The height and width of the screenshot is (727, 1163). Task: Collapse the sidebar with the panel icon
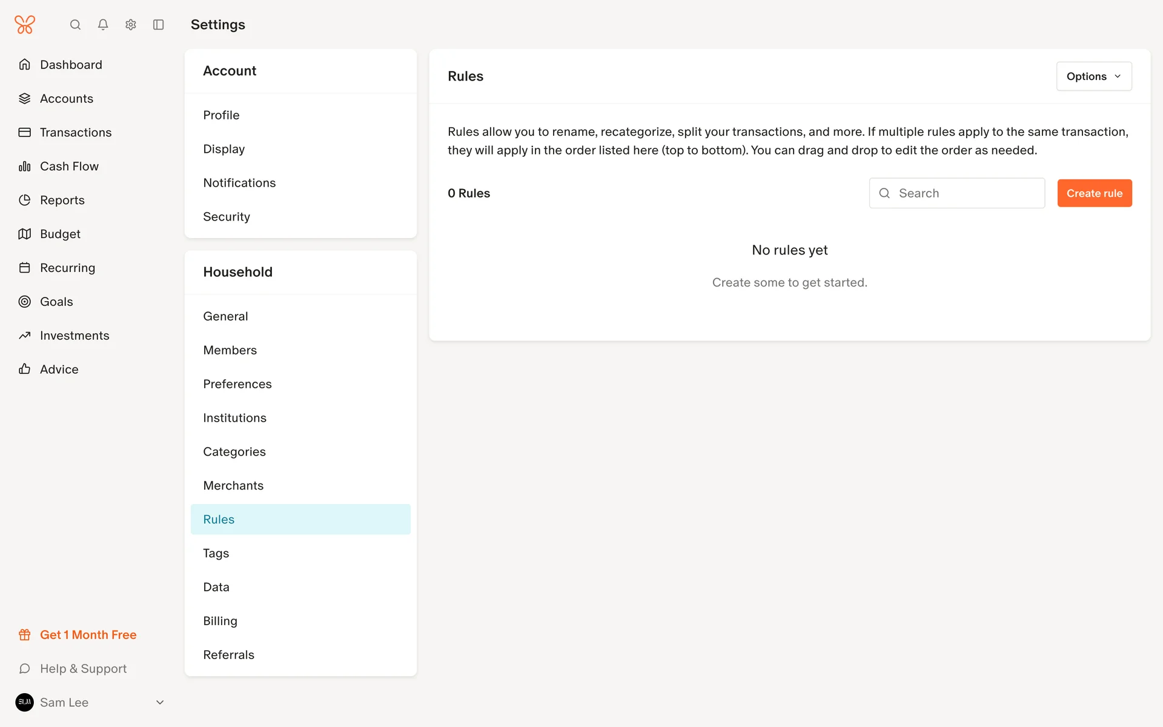click(159, 25)
